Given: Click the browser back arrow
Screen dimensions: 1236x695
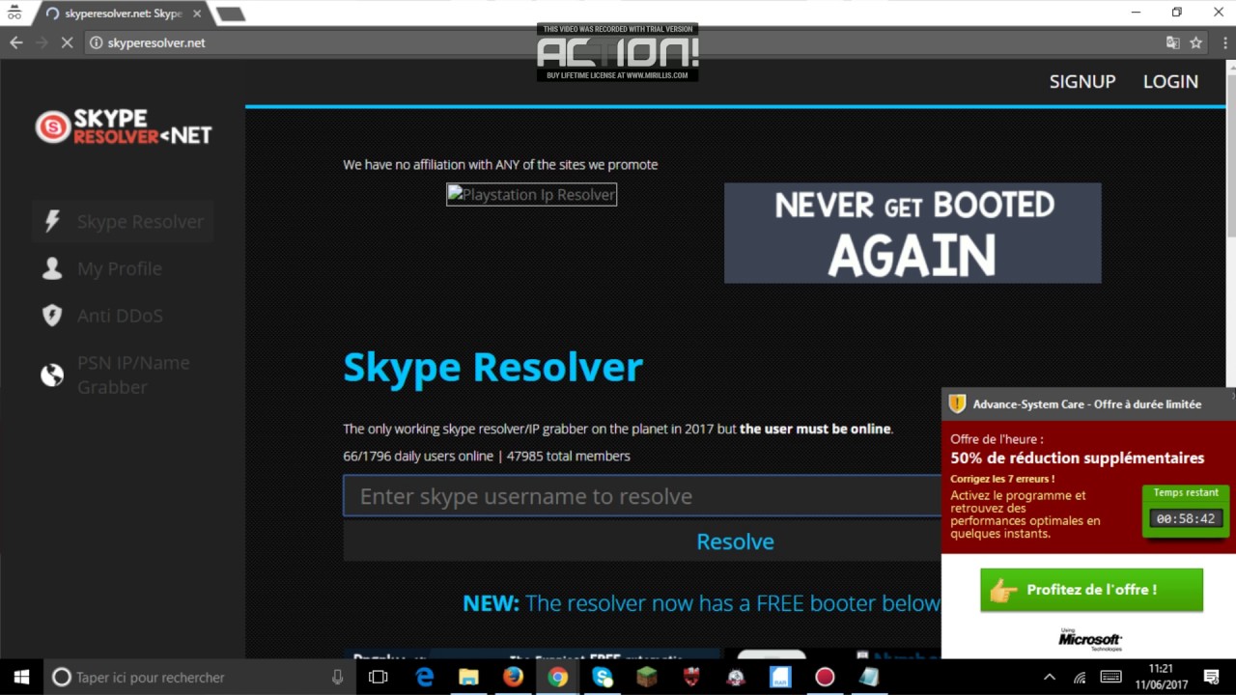Looking at the screenshot, I should pyautogui.click(x=15, y=42).
